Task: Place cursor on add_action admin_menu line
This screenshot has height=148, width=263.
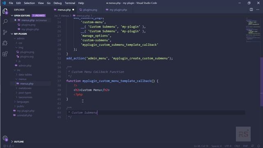Action: 120,58
